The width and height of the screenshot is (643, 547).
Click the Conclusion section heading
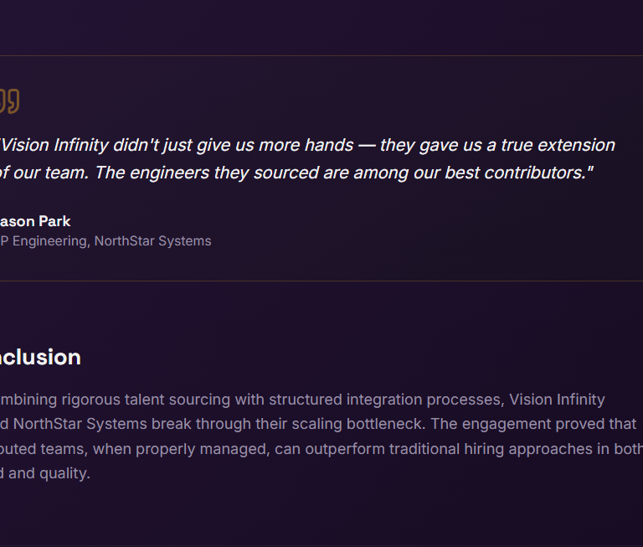39,357
